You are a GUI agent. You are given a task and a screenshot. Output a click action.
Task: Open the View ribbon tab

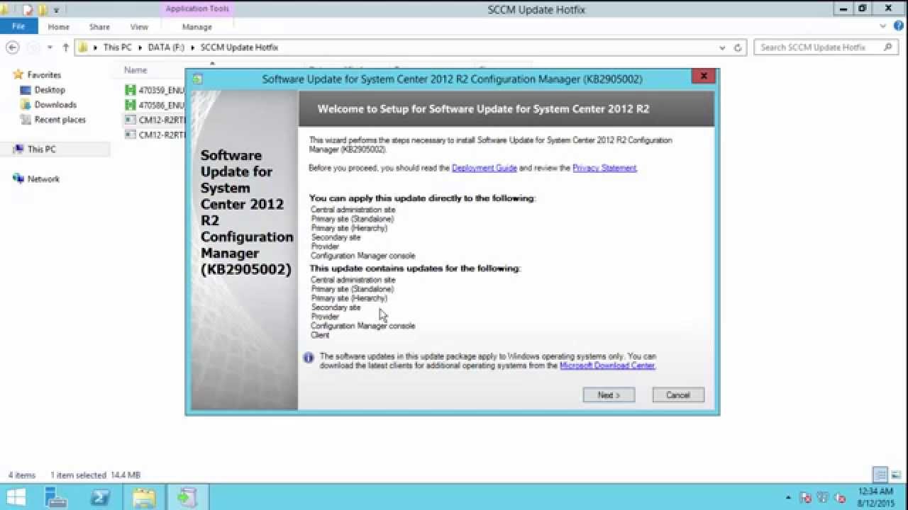click(139, 27)
